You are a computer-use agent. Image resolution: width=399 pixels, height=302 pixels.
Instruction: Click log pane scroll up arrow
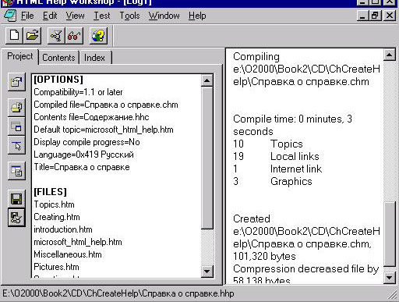[389, 55]
